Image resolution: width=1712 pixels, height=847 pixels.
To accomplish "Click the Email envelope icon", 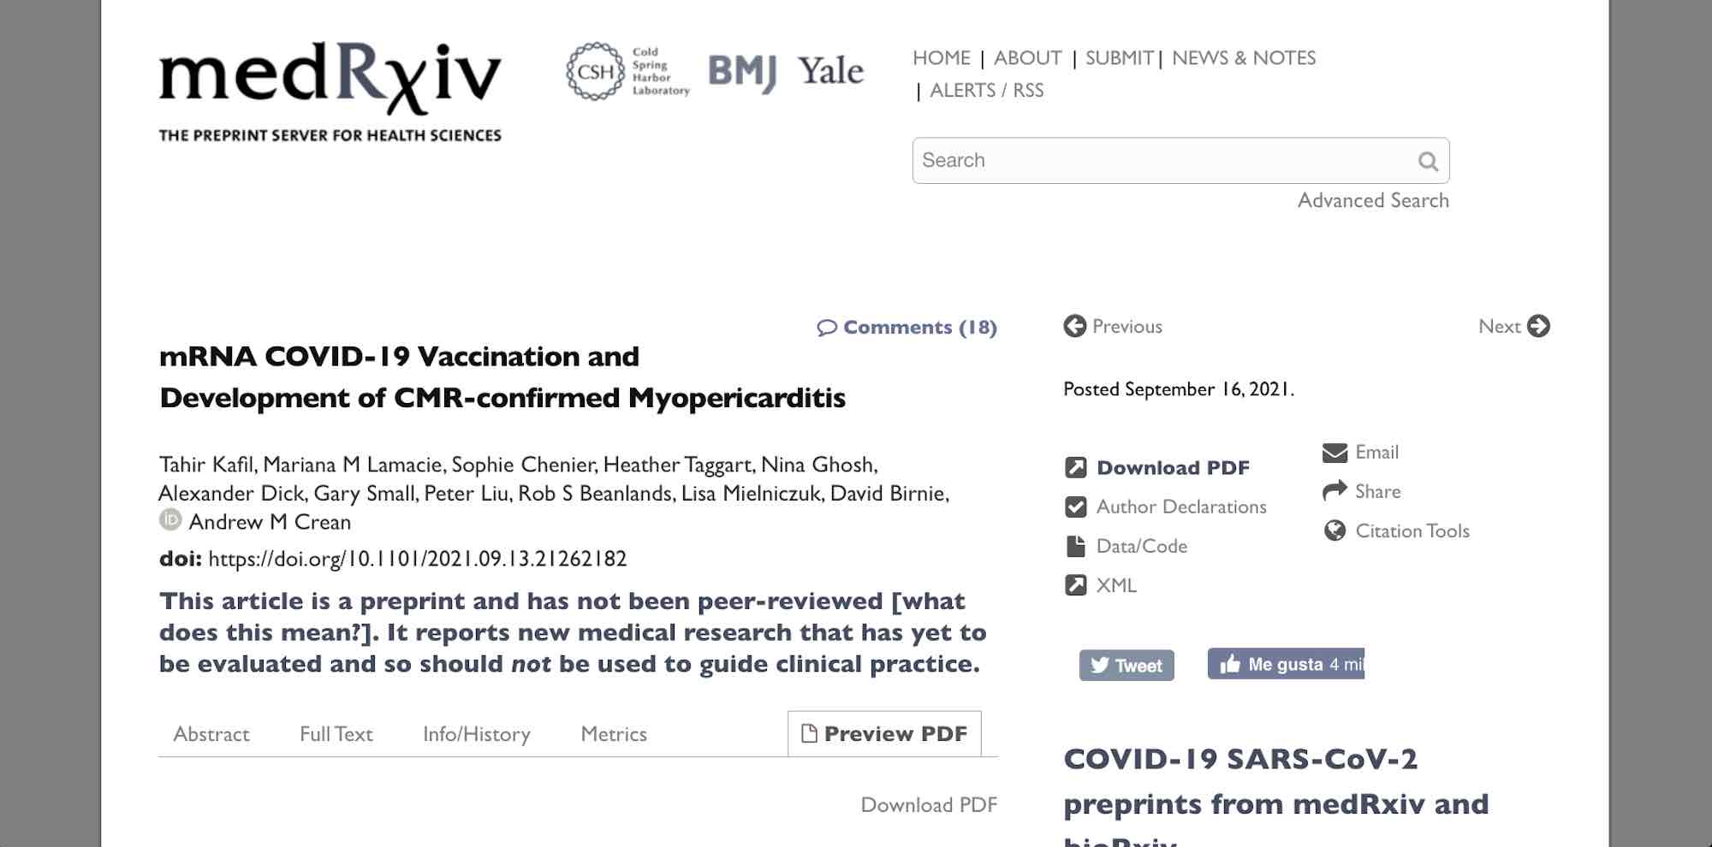I will click(1335, 453).
